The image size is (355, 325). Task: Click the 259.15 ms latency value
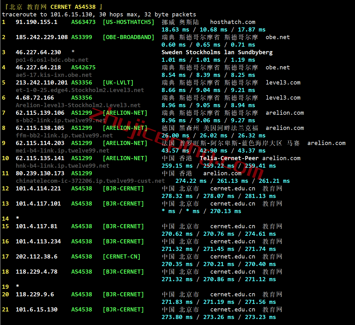(177, 166)
